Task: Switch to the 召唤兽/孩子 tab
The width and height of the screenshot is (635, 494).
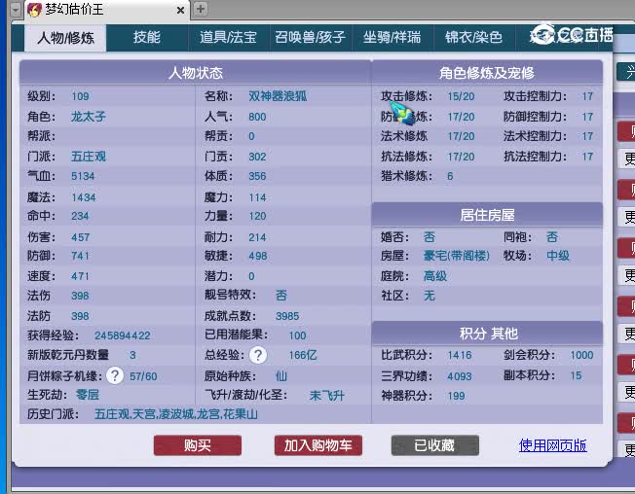Action: click(311, 37)
